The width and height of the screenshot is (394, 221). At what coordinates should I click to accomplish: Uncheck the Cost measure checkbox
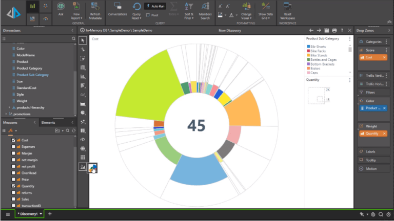click(x=13, y=140)
